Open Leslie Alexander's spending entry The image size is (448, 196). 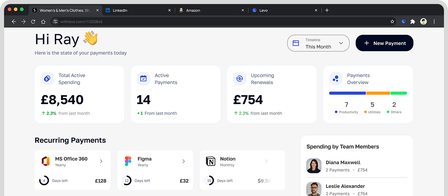357,189
